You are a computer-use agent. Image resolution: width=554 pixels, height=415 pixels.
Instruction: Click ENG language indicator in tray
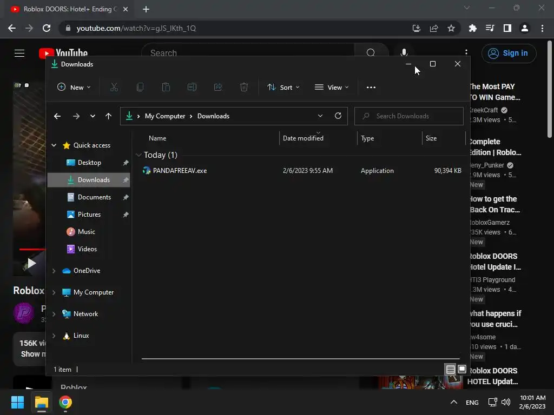click(472, 402)
